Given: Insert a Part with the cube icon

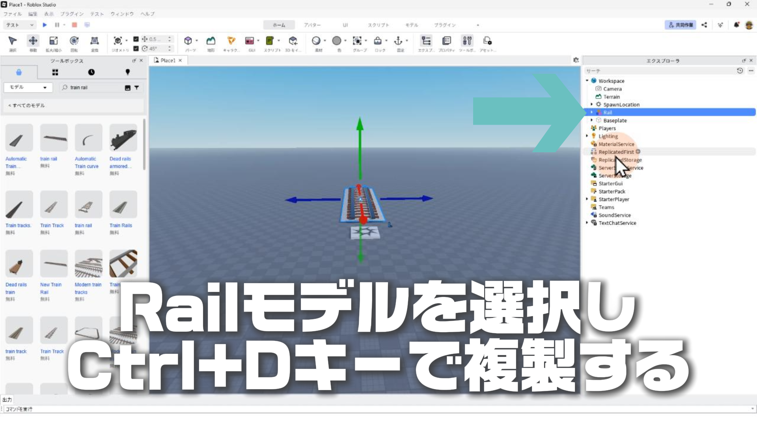Looking at the screenshot, I should tap(188, 41).
